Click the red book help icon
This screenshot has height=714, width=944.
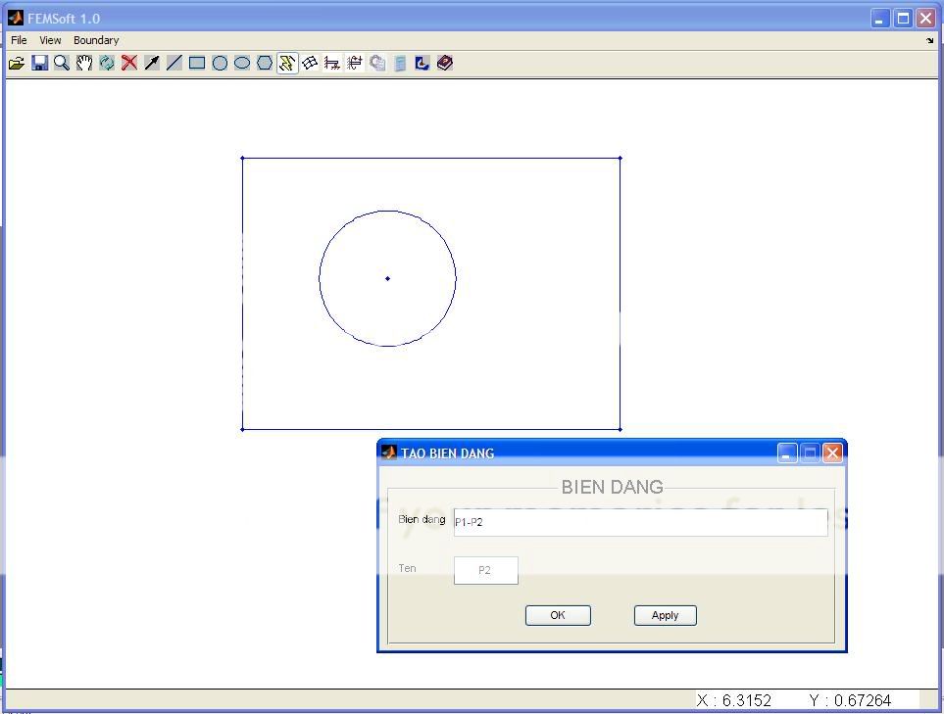tap(445, 64)
